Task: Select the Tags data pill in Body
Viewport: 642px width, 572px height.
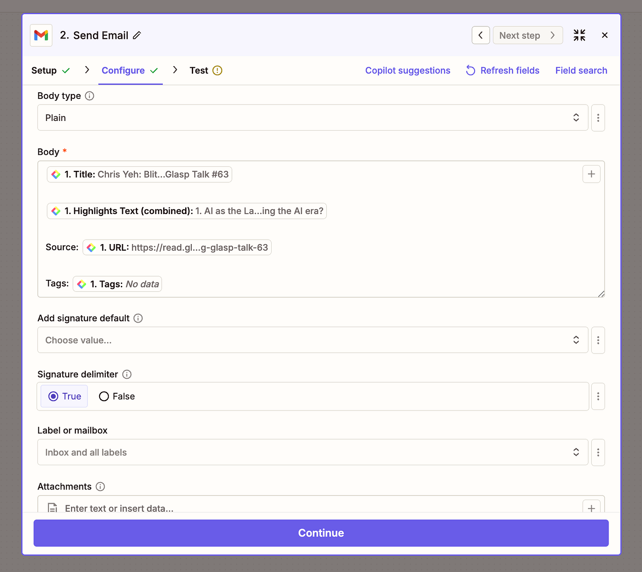Action: click(x=117, y=284)
